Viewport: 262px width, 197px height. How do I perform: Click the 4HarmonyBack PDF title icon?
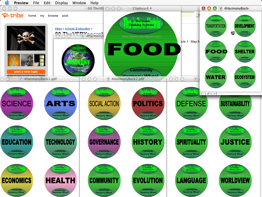pos(221,8)
